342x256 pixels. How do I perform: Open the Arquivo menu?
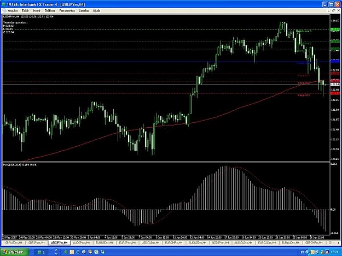(13, 10)
